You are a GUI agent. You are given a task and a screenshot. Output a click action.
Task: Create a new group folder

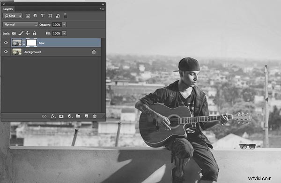pos(78,116)
